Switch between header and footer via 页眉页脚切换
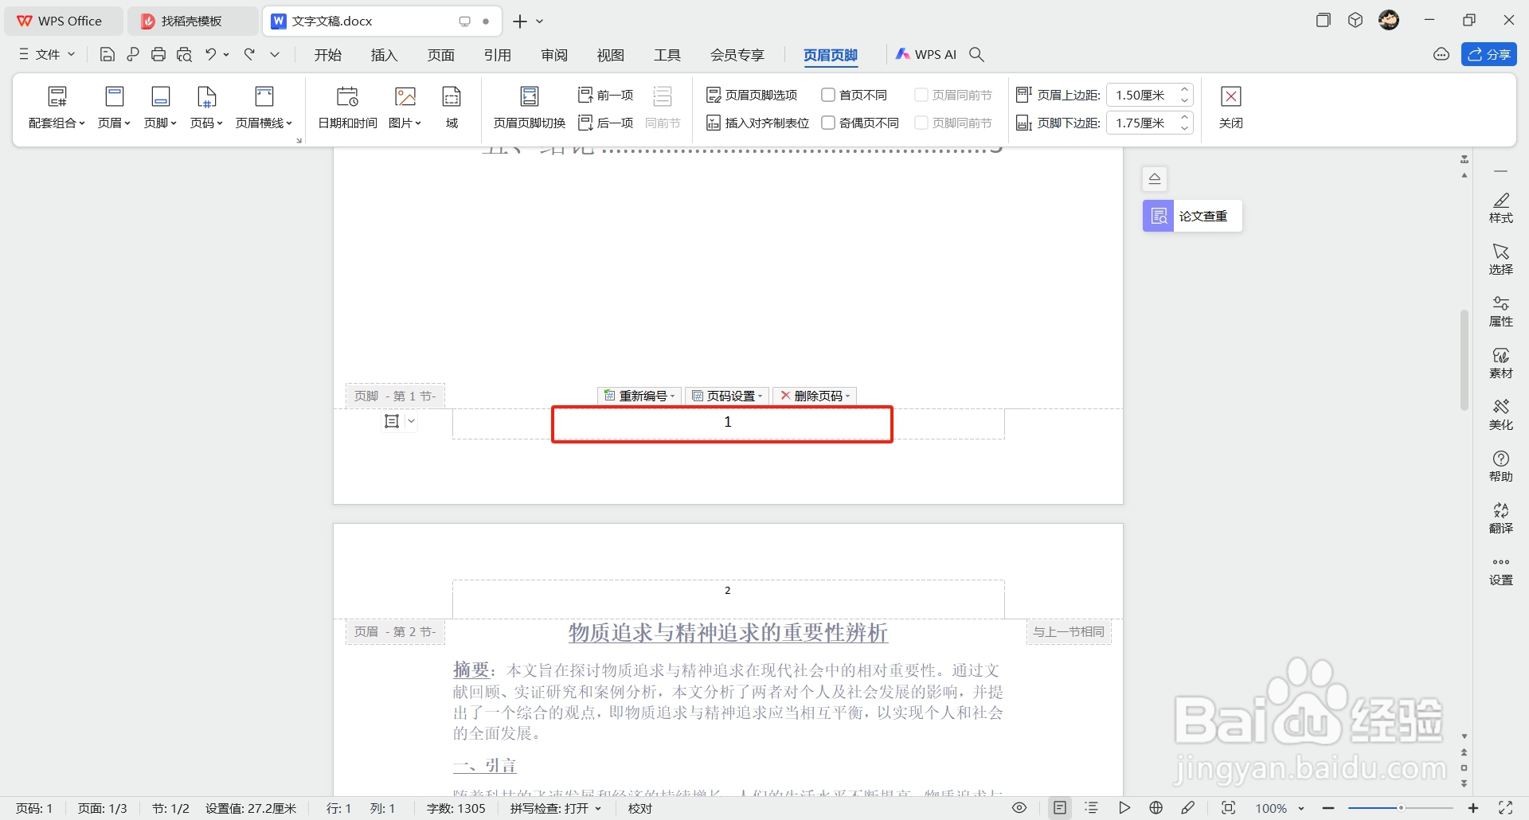This screenshot has height=820, width=1529. [528, 107]
